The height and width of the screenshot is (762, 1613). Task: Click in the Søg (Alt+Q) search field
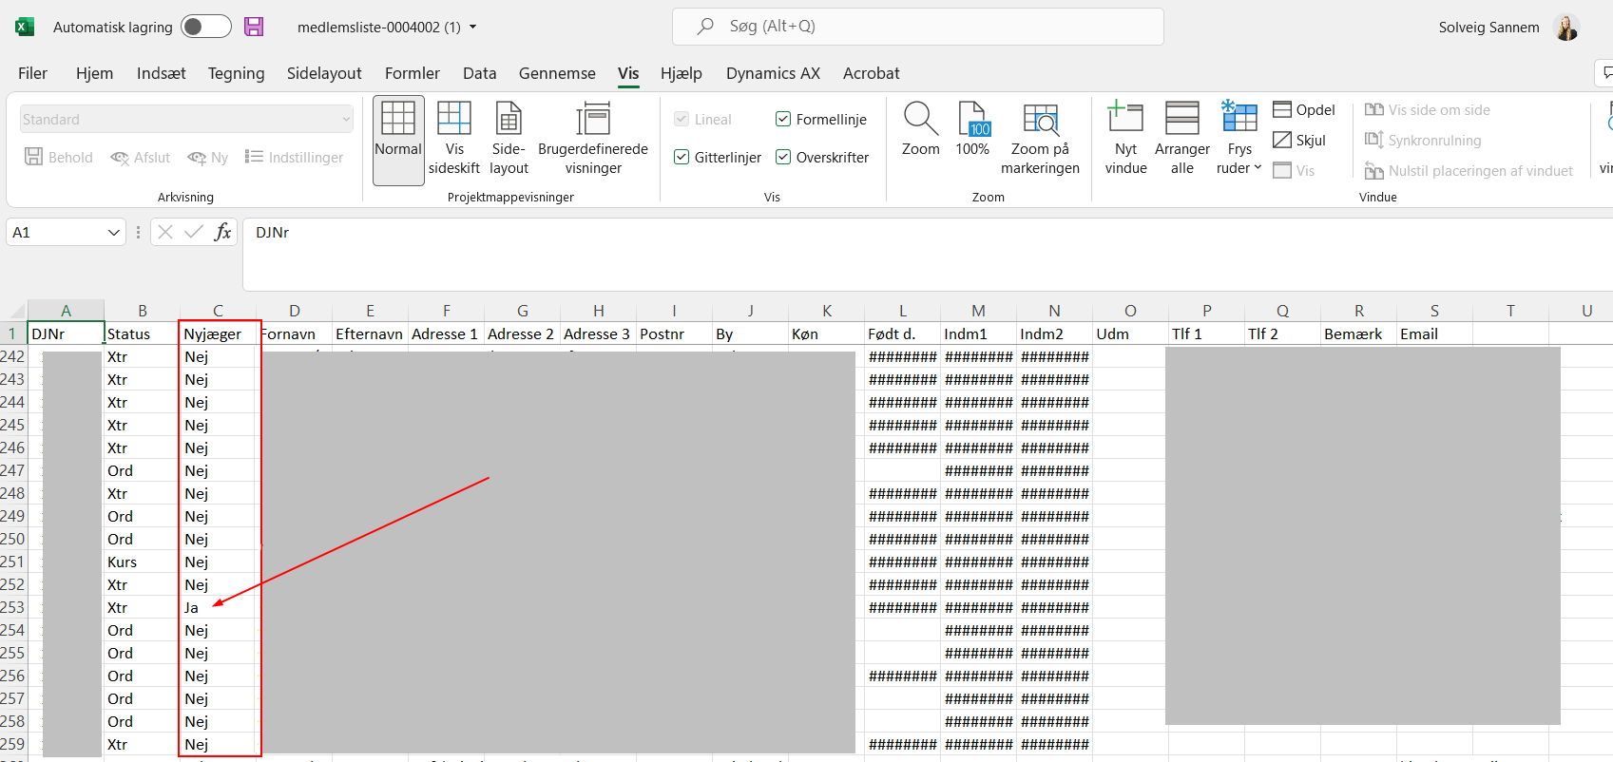click(917, 27)
